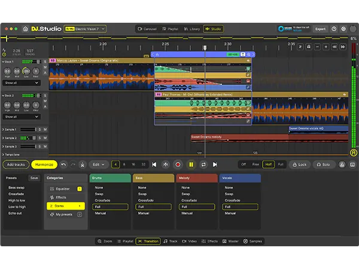The image size is (359, 269).
Task: Jump to next track with forward icon
Action: [x=343, y=47]
